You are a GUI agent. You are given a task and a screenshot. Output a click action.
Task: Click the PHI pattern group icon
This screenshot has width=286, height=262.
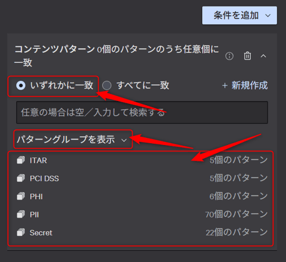point(21,196)
